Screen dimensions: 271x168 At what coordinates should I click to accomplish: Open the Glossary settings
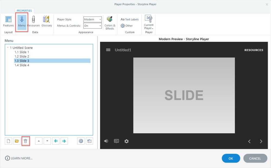46,22
